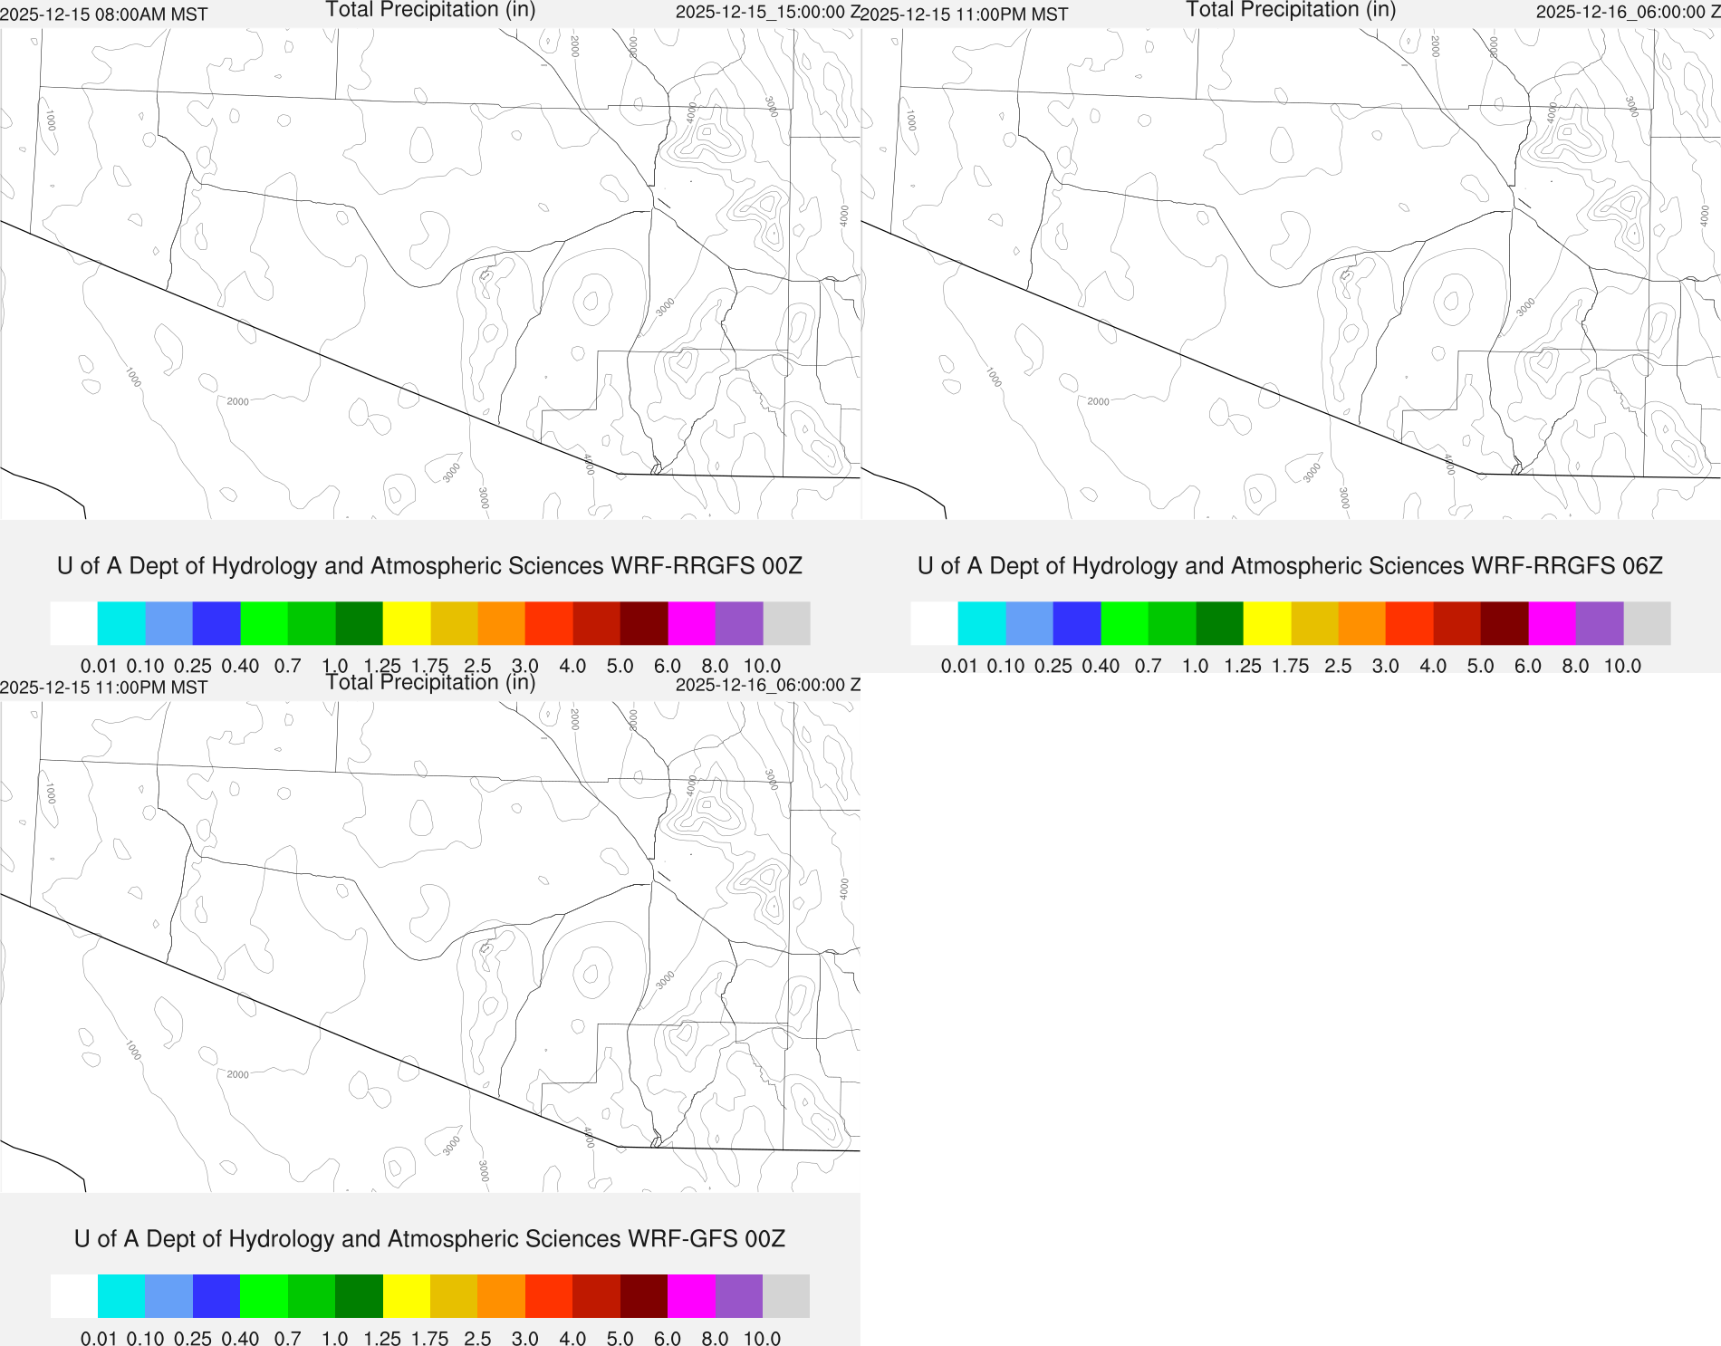This screenshot has width=1721, height=1346.
Task: Click the WRF-GFS 00Z caption text
Action: (430, 1239)
